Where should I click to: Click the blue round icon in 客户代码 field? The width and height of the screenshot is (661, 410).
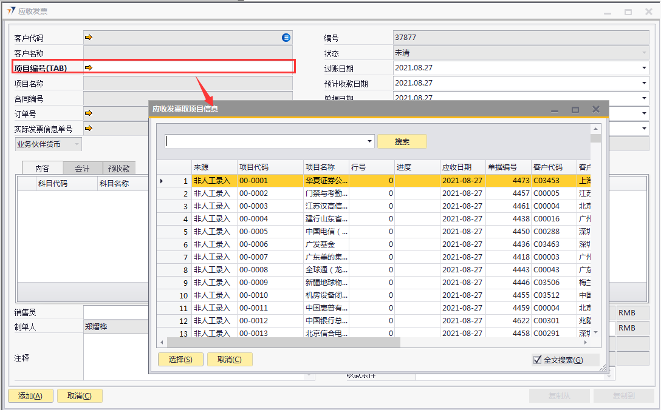pyautogui.click(x=286, y=38)
